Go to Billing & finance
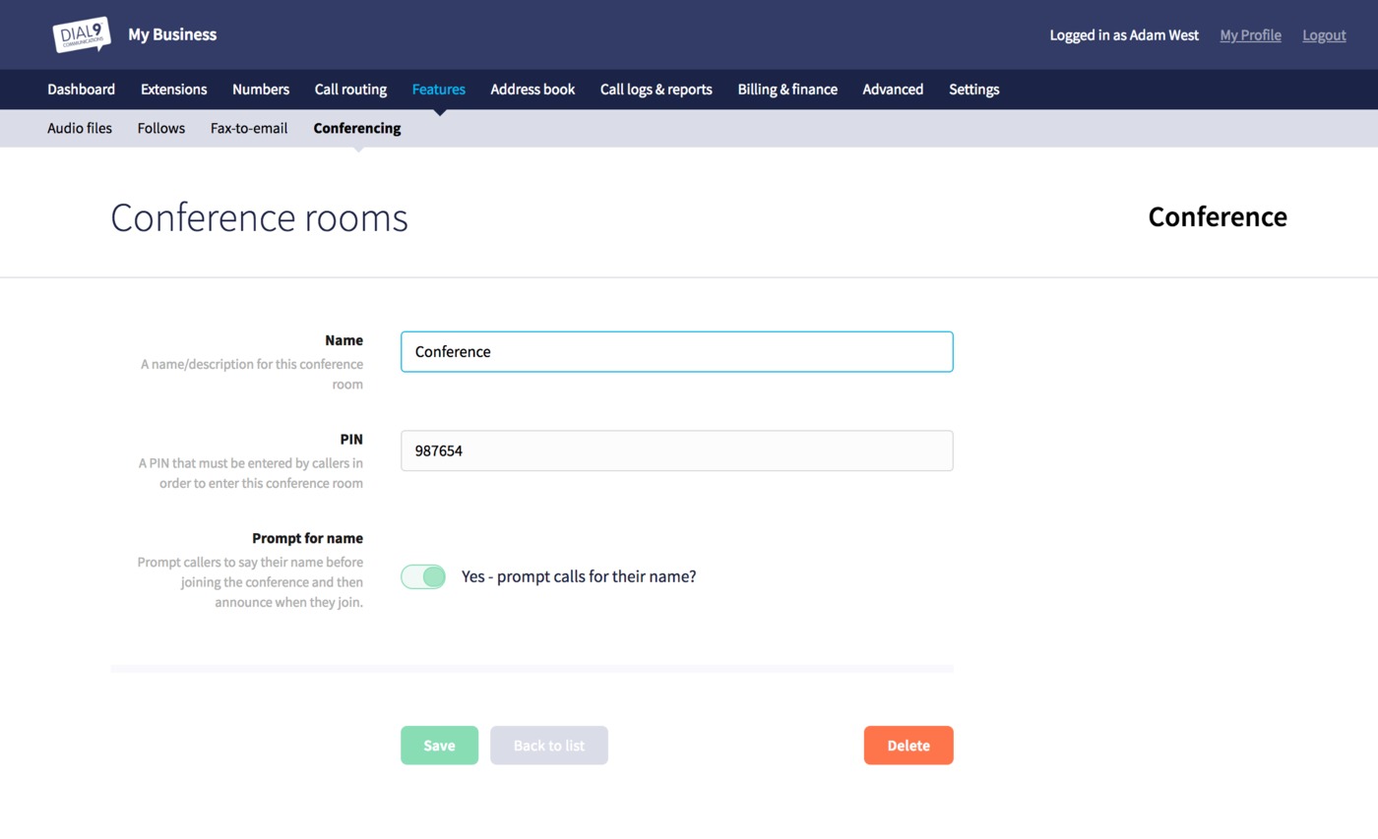The image size is (1378, 839). (x=787, y=89)
